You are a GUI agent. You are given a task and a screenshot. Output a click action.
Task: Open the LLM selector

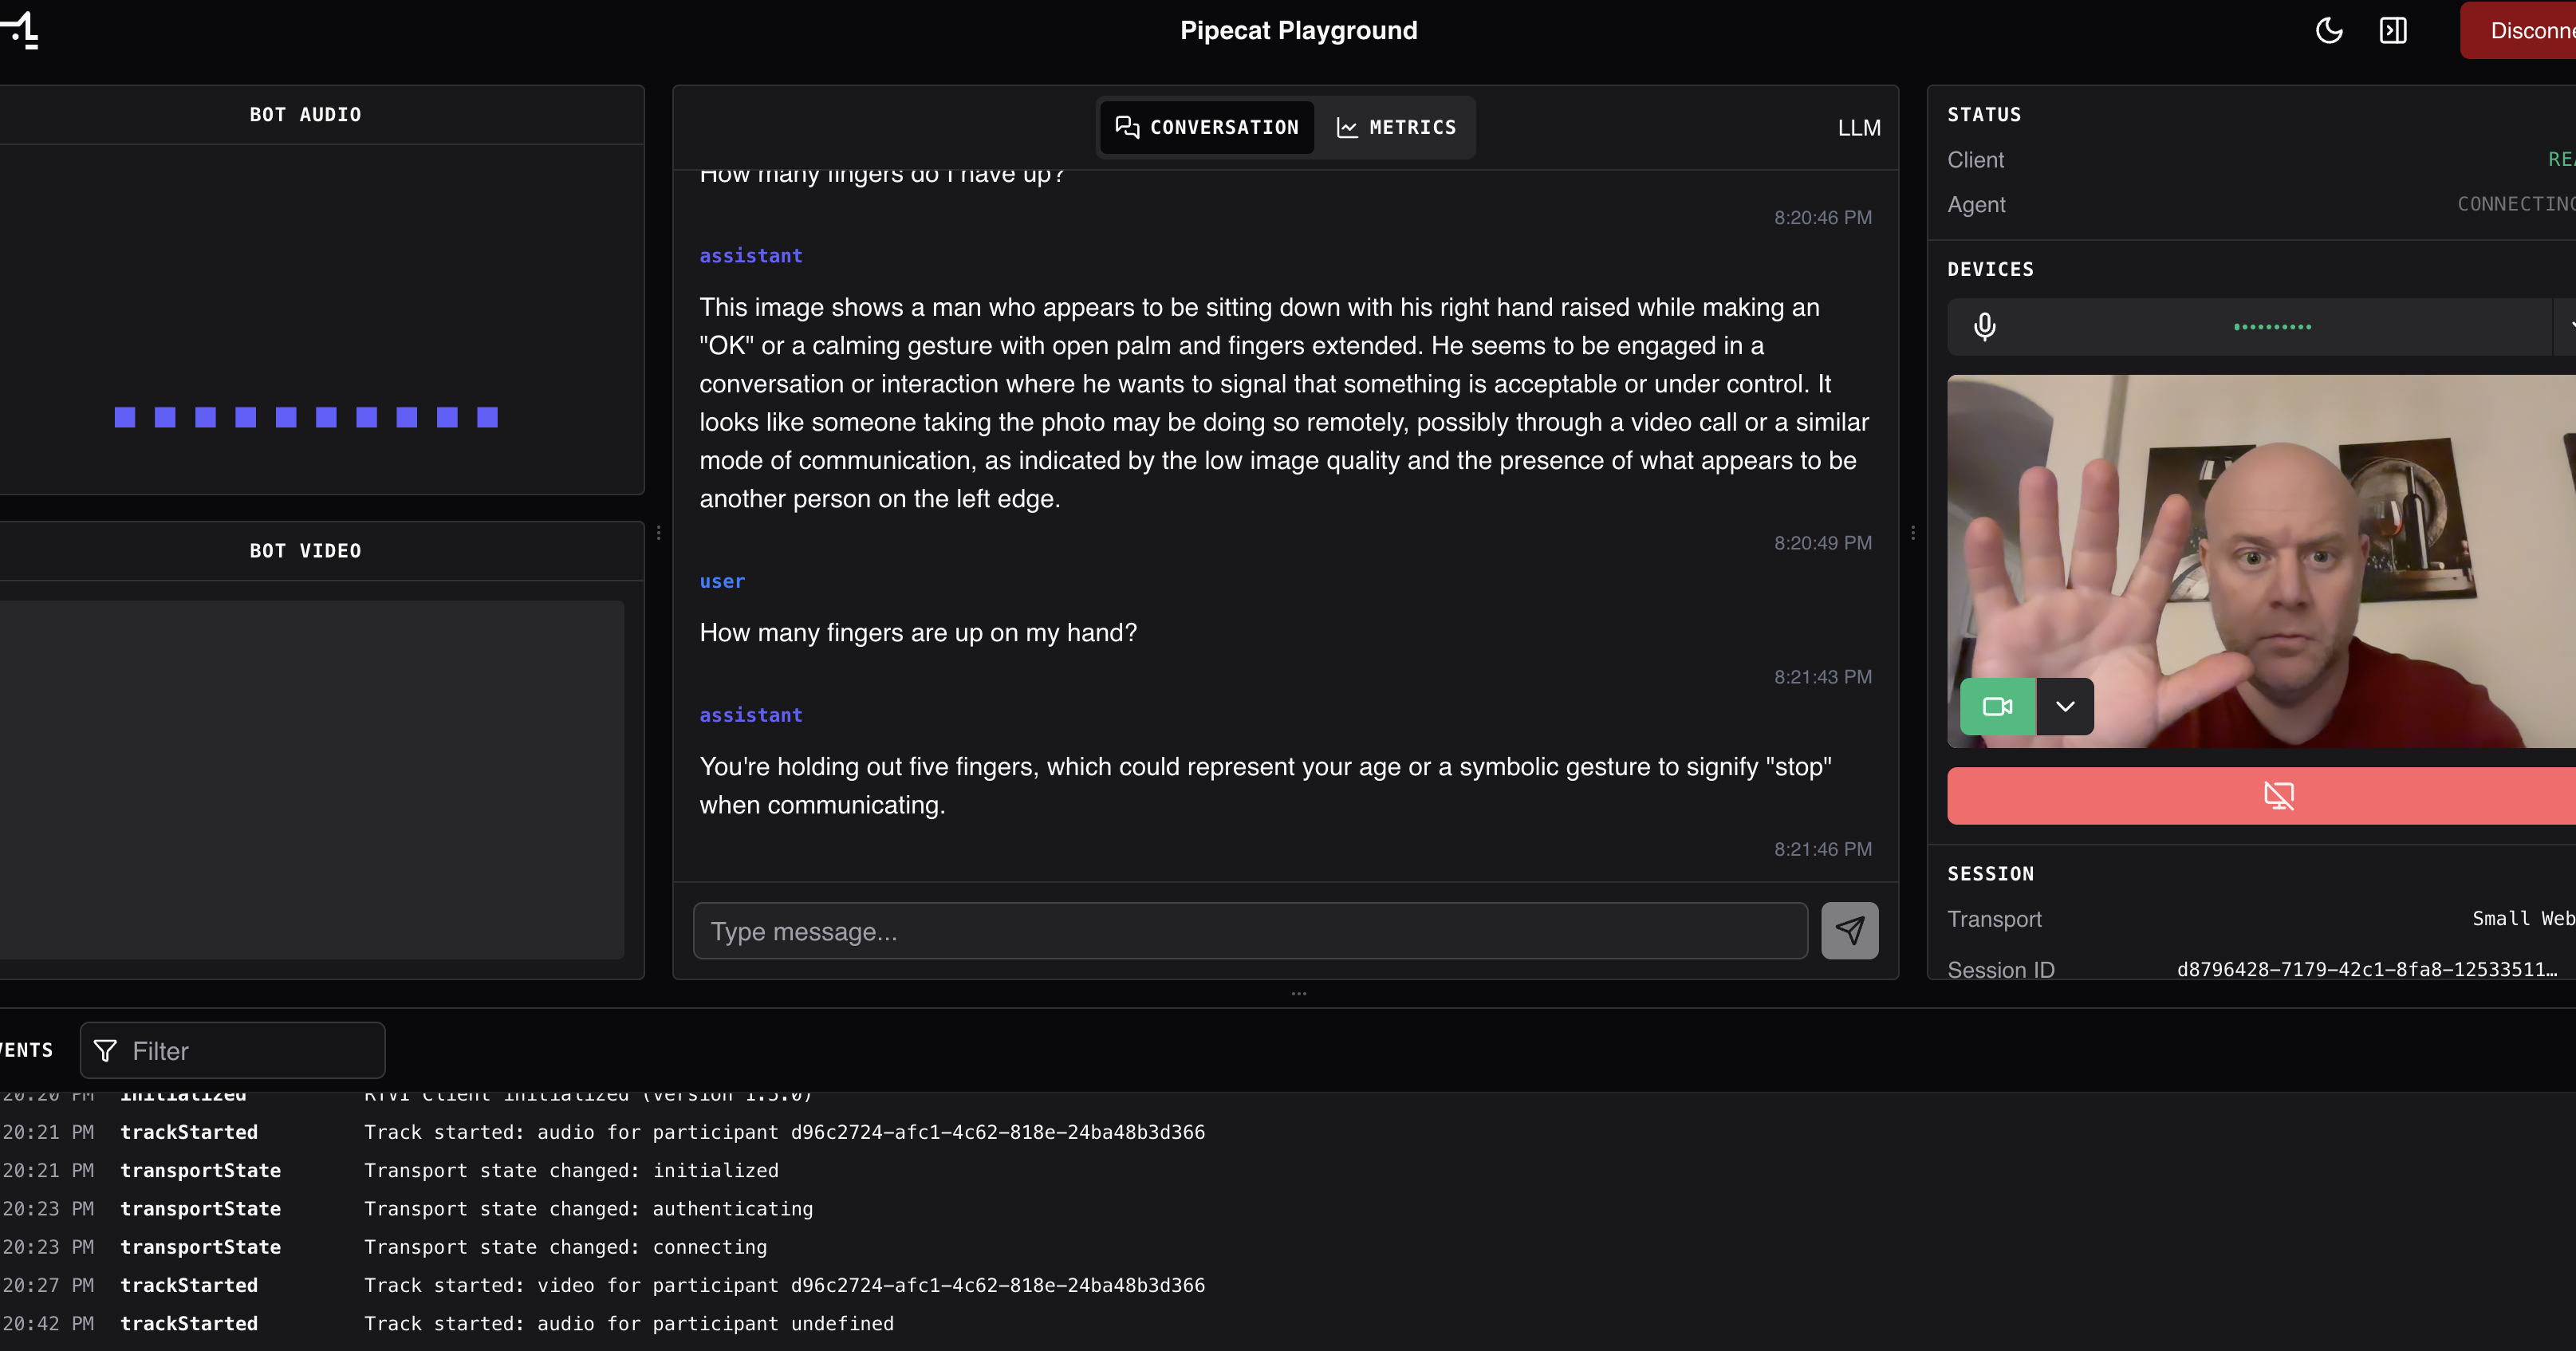pos(1859,128)
